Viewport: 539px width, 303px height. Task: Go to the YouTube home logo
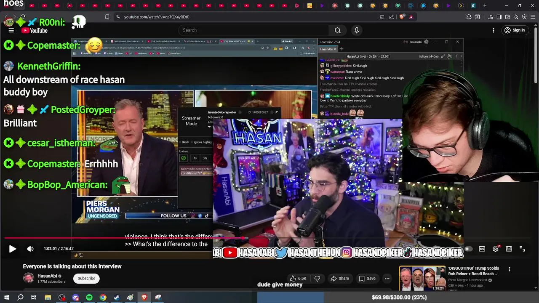35,30
